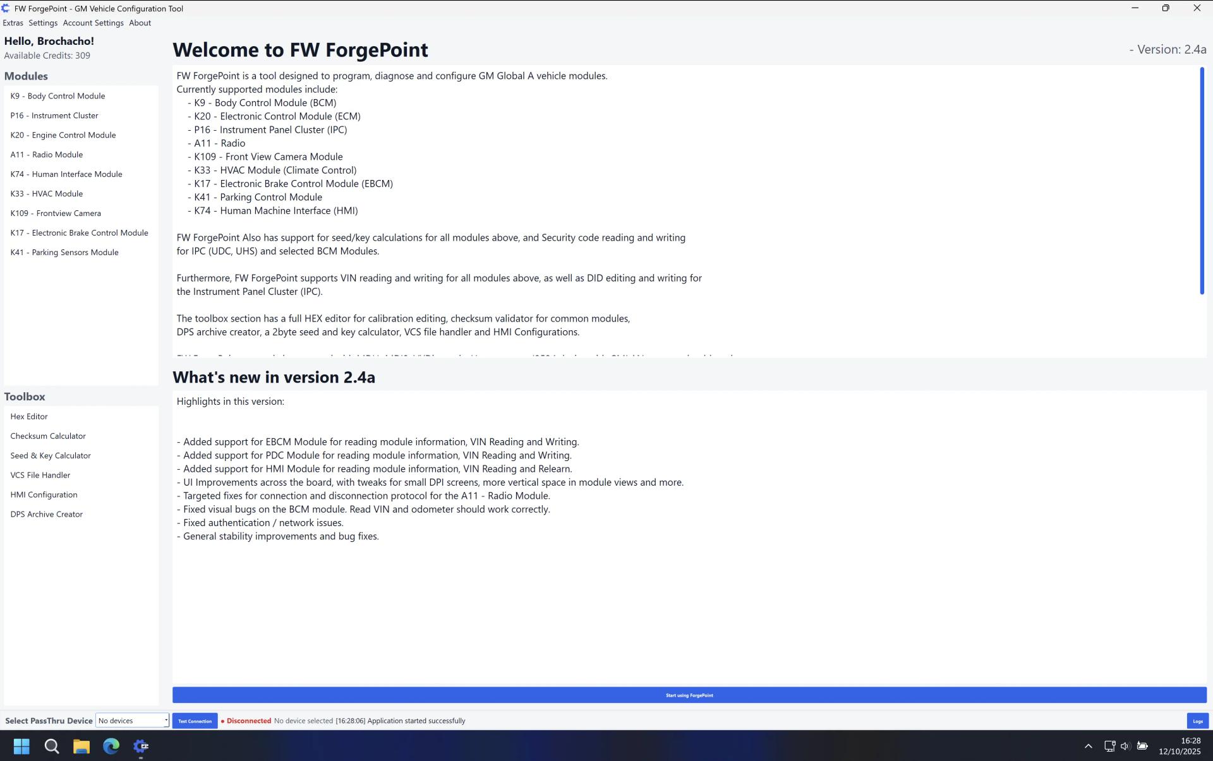Click "What's new in version 2.4a" heading
Viewport: 1213px width, 761px height.
coord(274,378)
